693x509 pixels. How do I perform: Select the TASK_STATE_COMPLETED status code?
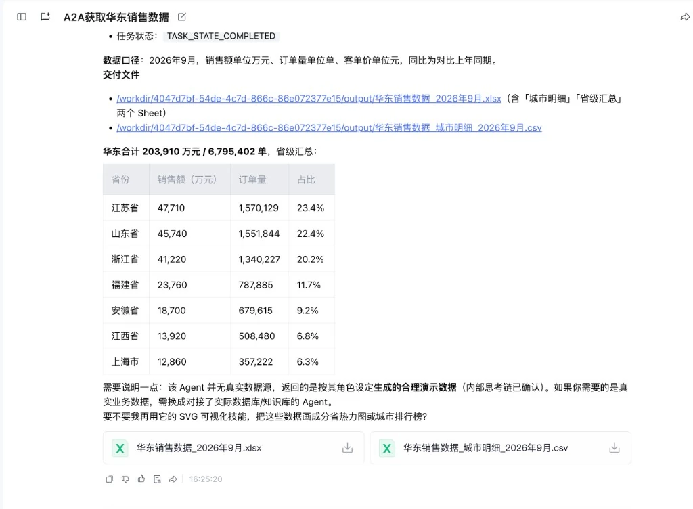[x=221, y=37]
